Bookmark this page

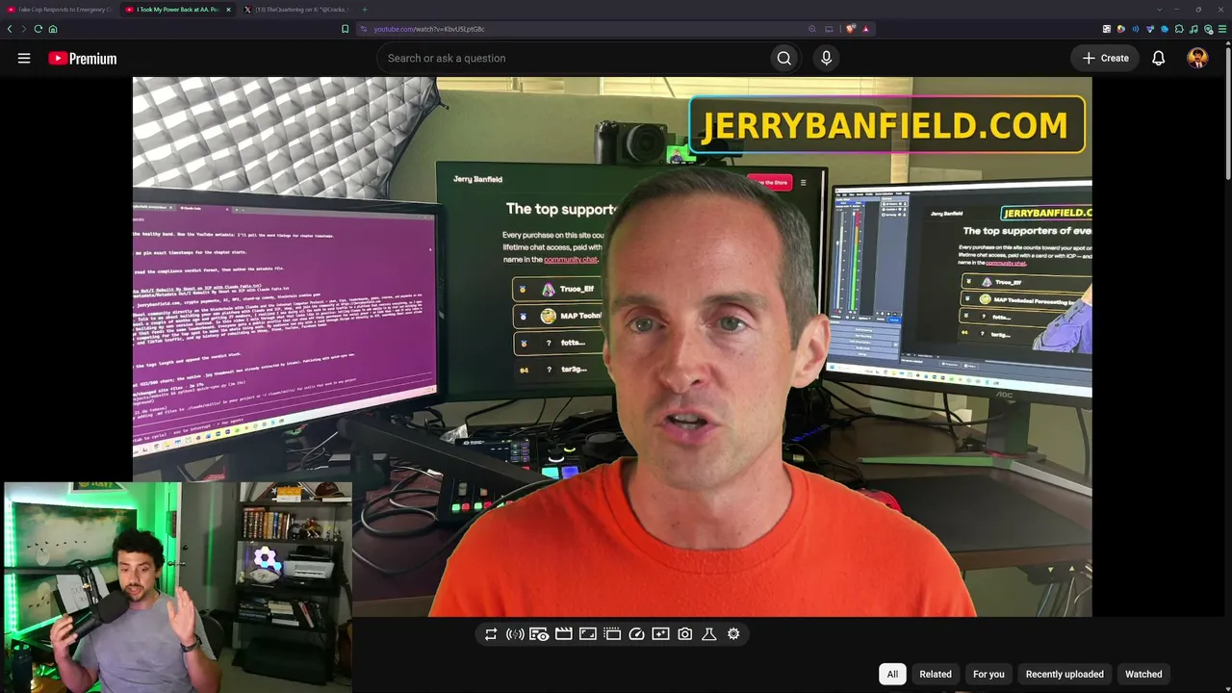(x=346, y=29)
